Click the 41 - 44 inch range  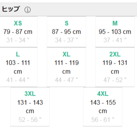[18, 80]
